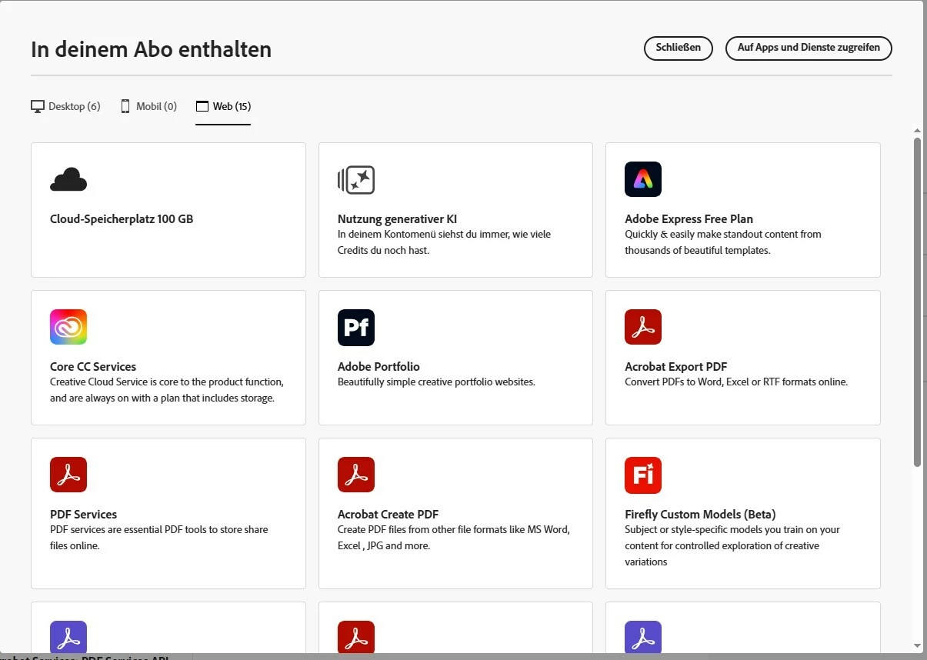Click the Adobe Portfolio Pf icon
This screenshot has width=927, height=660.
coord(356,327)
